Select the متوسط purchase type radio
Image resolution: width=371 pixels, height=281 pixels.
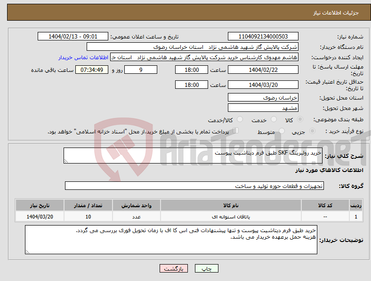point(282,131)
